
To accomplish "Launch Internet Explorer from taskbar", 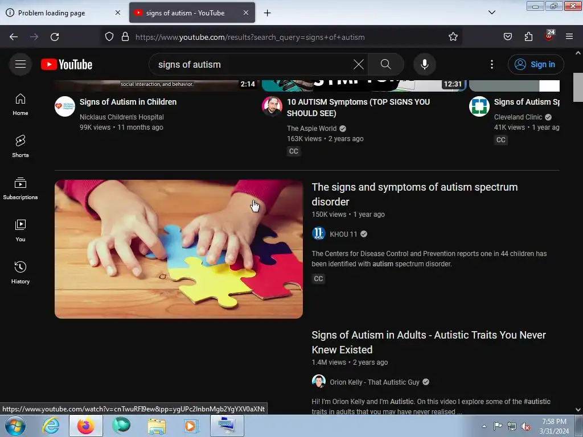I will (x=51, y=426).
